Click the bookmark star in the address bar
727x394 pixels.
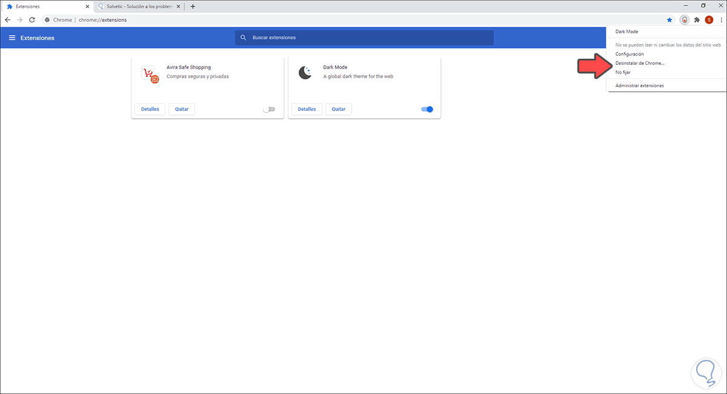tap(669, 19)
